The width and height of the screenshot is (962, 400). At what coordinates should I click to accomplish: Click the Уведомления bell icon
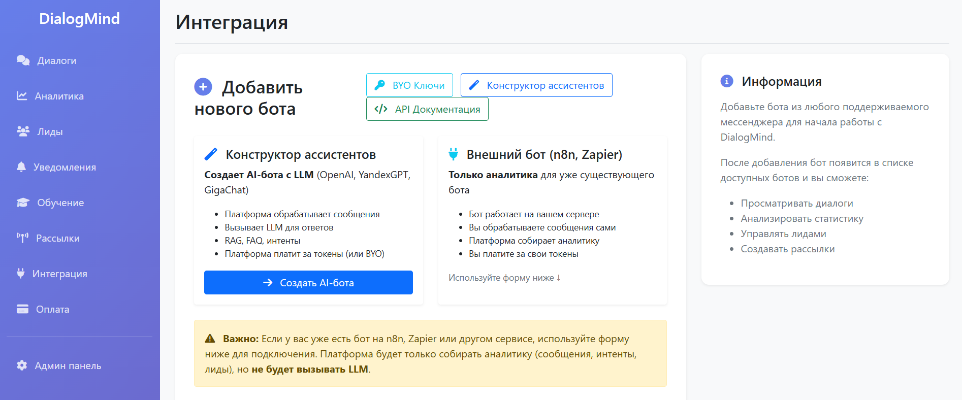(x=21, y=166)
